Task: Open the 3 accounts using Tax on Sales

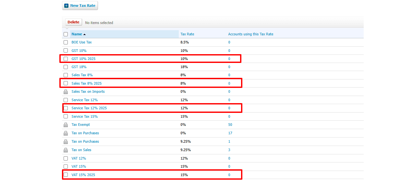Action: pos(229,150)
